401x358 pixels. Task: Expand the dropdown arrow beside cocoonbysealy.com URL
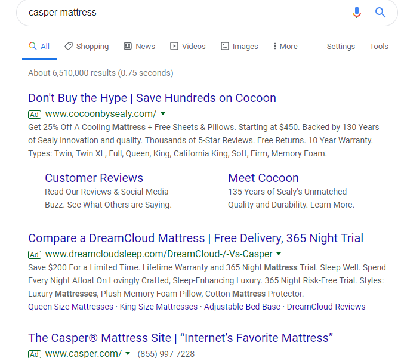[163, 113]
